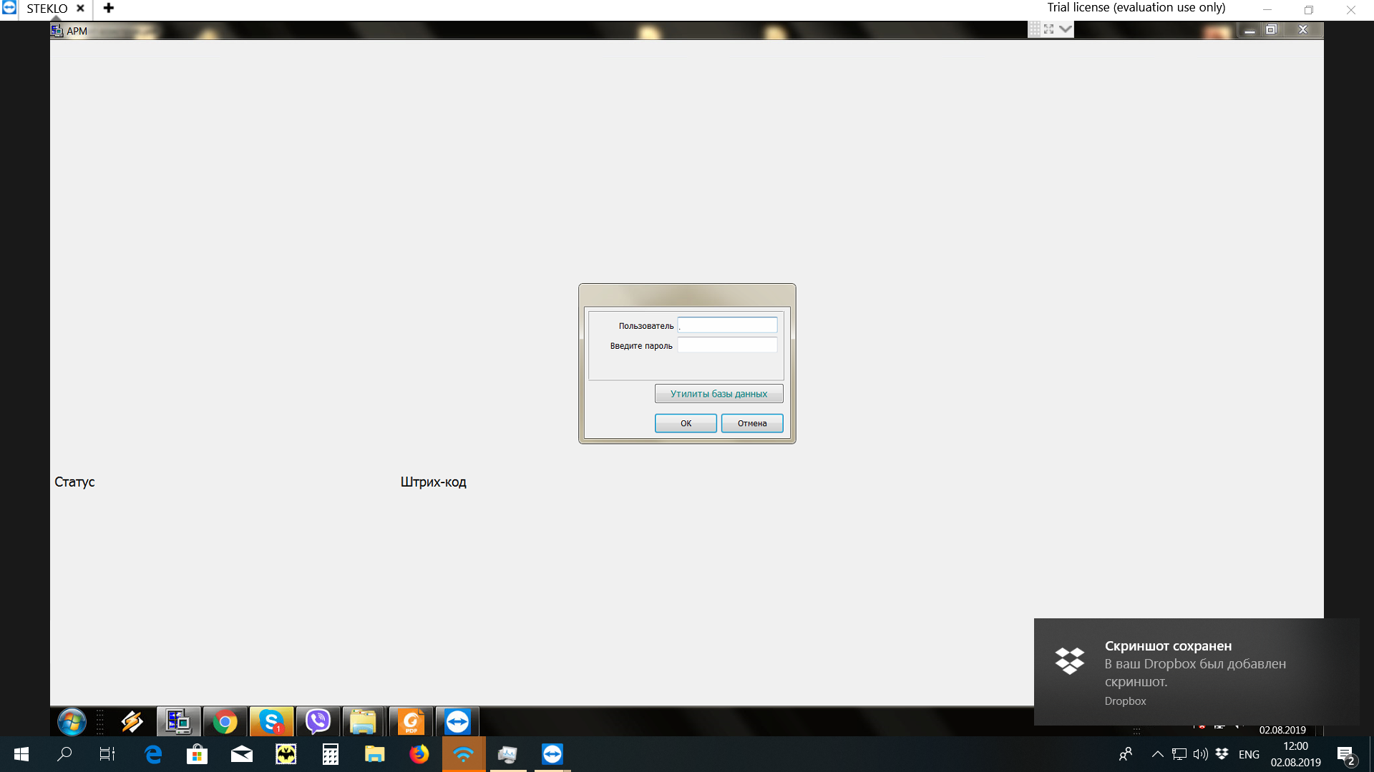Switch input language ENG indicator
Viewport: 1374px width, 772px height.
[x=1249, y=754]
